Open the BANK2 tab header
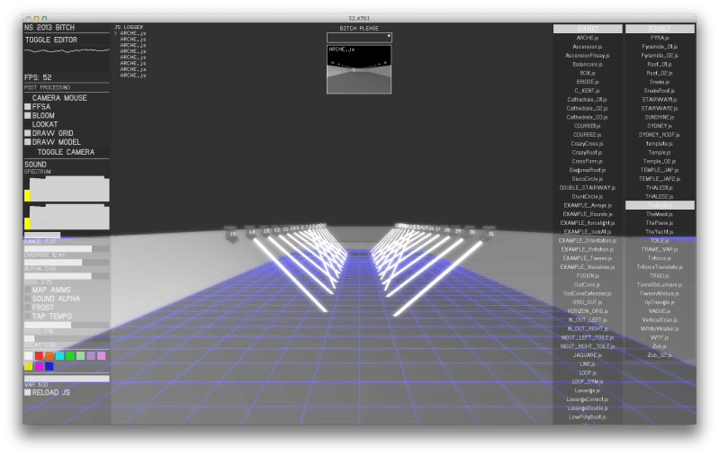The width and height of the screenshot is (719, 456). [x=660, y=29]
